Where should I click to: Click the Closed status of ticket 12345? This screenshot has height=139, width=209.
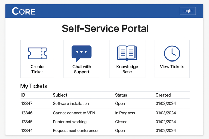point(121,122)
